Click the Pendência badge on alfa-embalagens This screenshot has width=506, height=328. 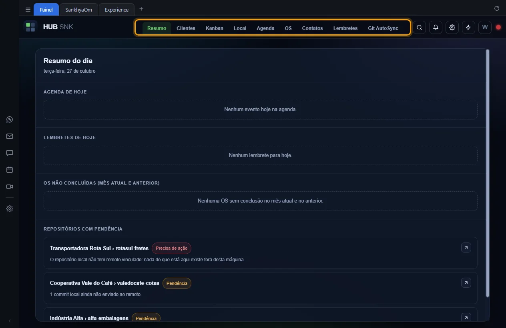coord(146,318)
